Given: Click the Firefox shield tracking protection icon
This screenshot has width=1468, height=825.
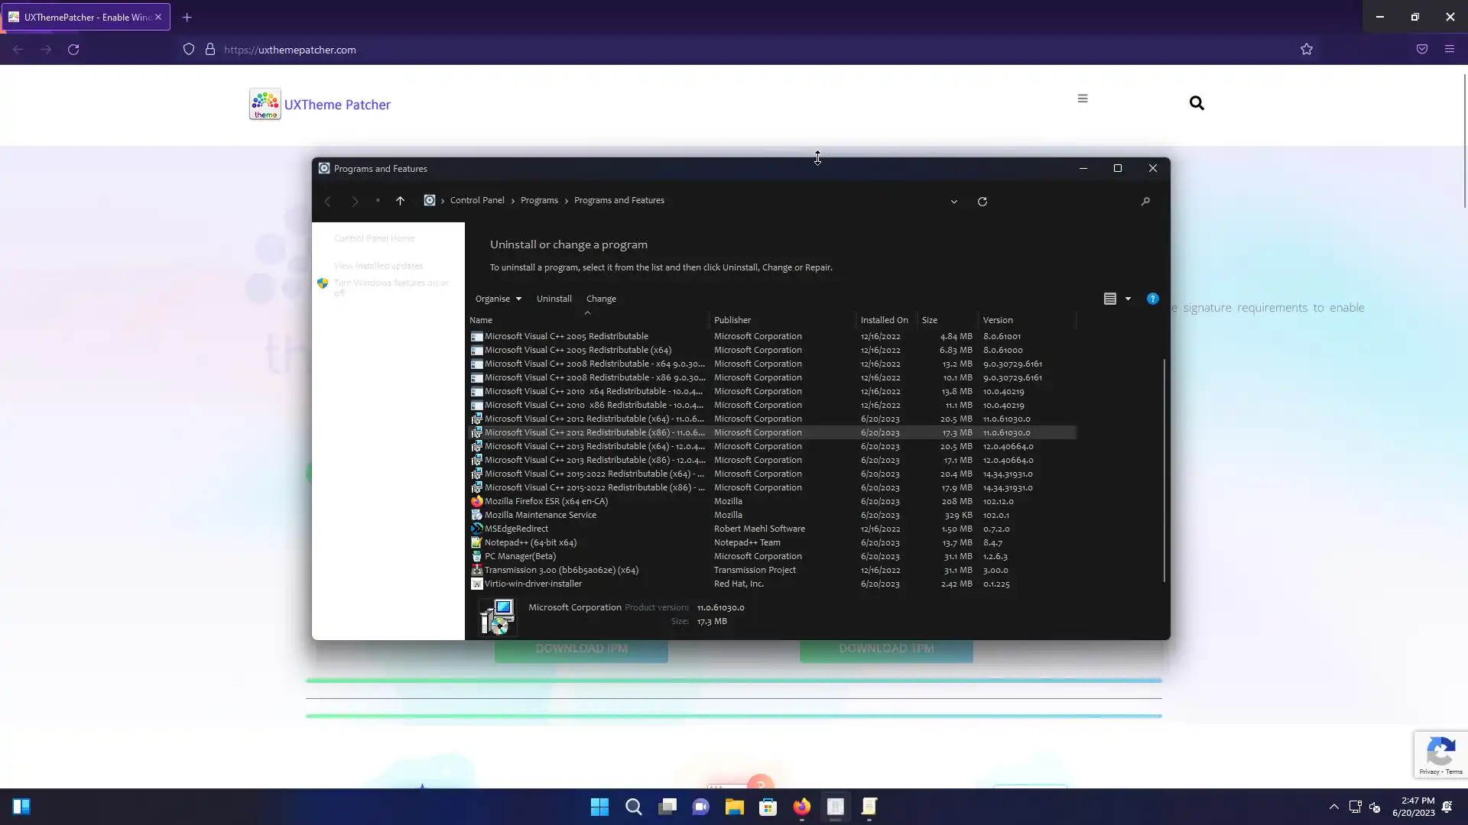Looking at the screenshot, I should [x=189, y=50].
